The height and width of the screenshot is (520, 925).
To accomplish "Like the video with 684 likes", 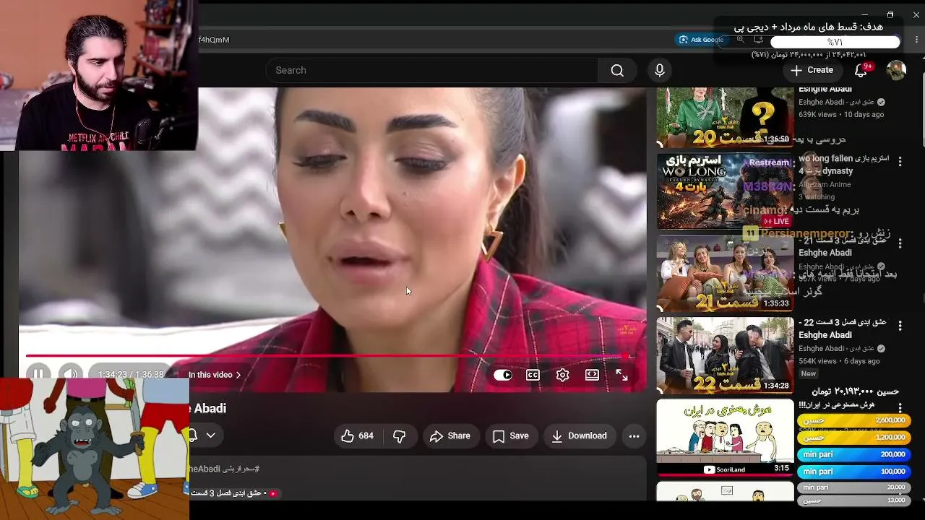I will (x=358, y=435).
